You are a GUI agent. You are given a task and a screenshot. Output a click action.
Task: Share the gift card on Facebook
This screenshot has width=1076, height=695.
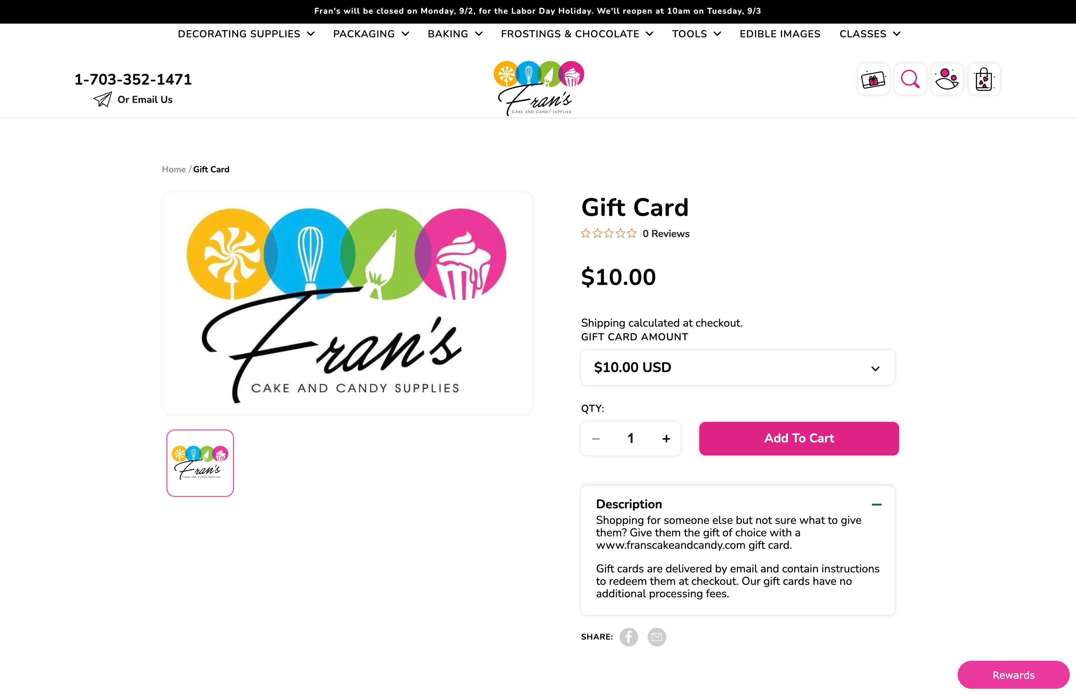tap(629, 637)
